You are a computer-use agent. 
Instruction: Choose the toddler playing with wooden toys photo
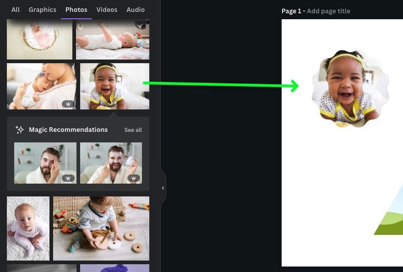(x=101, y=228)
